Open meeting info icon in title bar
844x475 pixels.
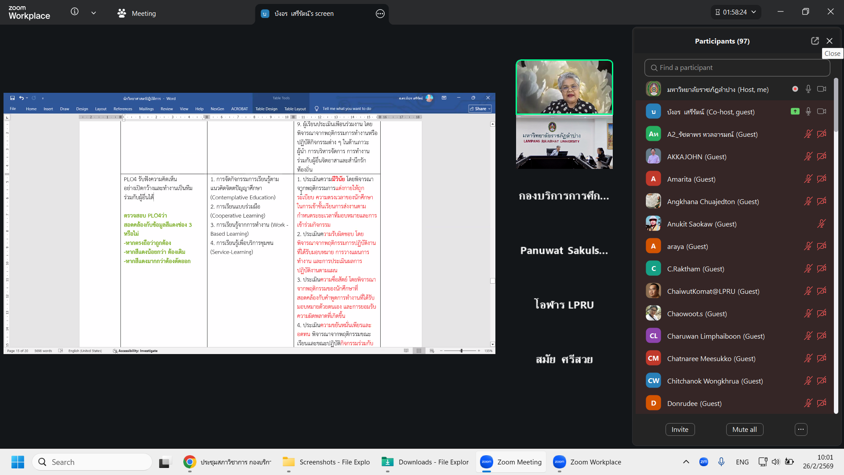point(75,12)
